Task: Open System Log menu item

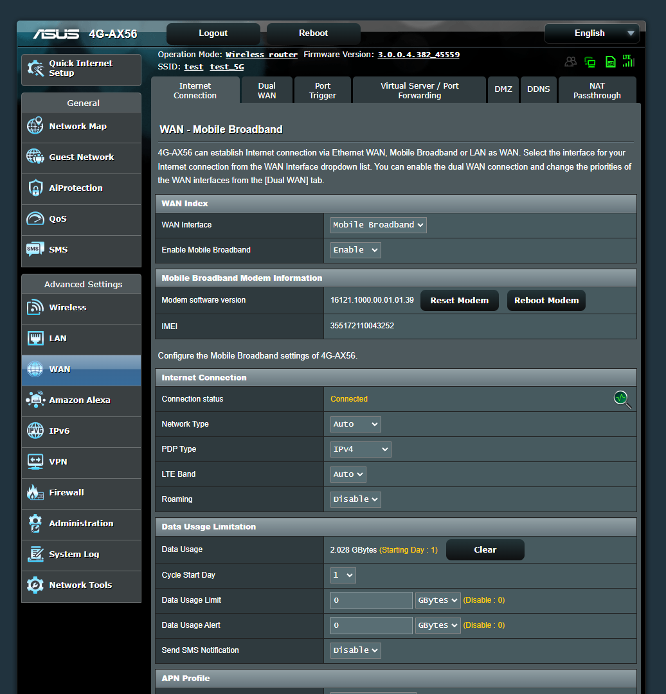Action: [x=82, y=555]
